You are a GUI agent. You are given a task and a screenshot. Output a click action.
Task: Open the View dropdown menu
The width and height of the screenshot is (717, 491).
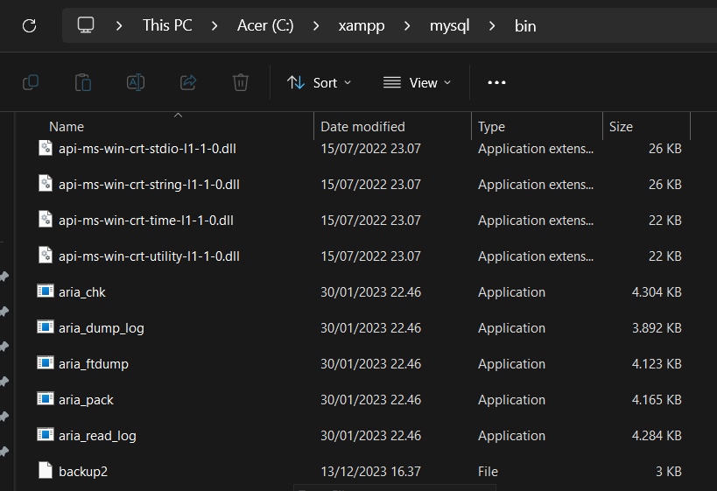tap(417, 83)
